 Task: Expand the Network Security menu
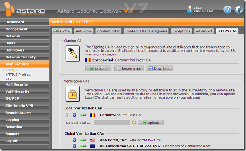click(24, 57)
